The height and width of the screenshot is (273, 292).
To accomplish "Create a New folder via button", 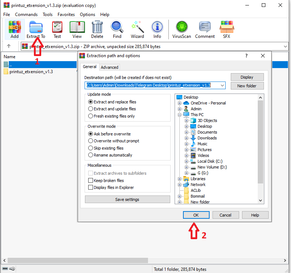I will 247,86.
